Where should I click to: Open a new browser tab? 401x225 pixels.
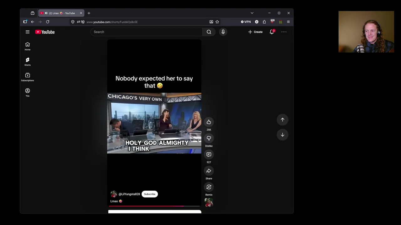(89, 13)
